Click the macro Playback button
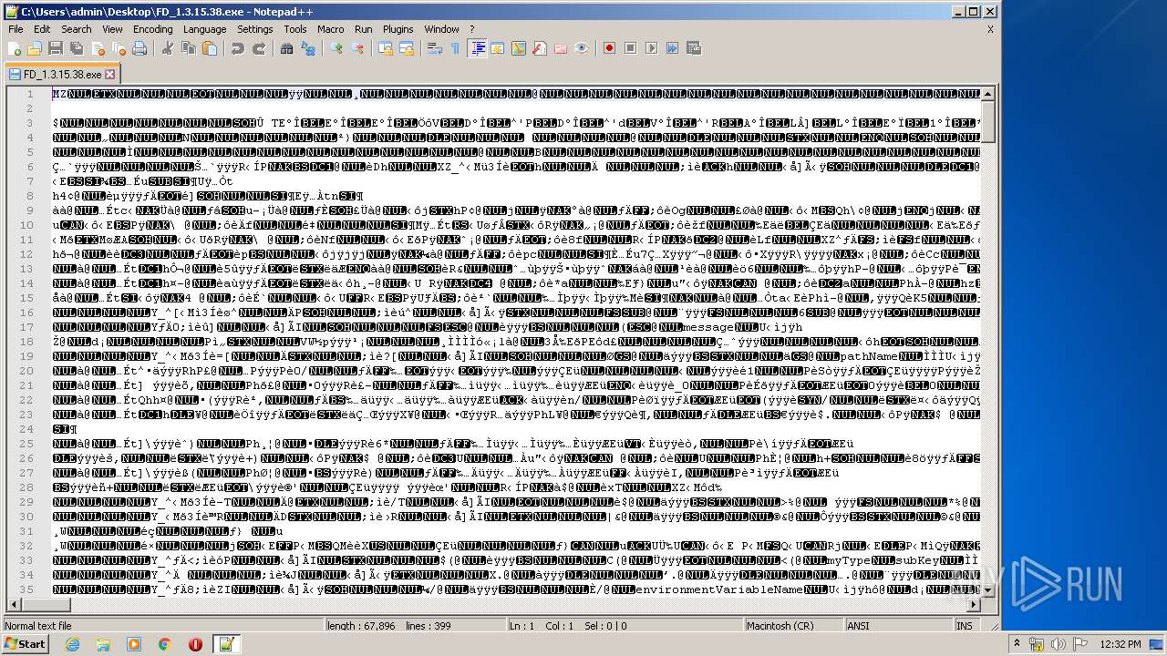 pos(651,48)
